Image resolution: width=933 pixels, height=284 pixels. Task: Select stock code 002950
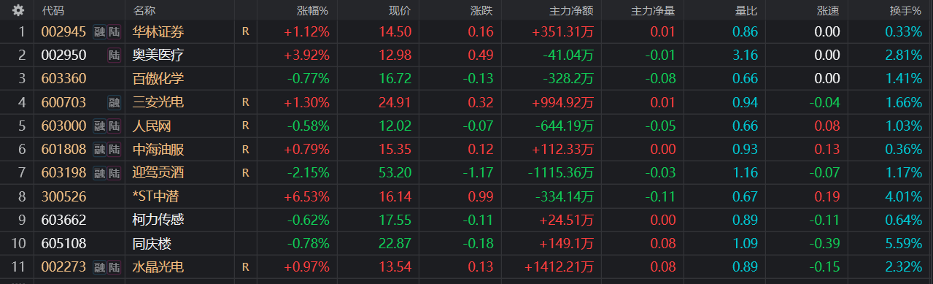63,55
